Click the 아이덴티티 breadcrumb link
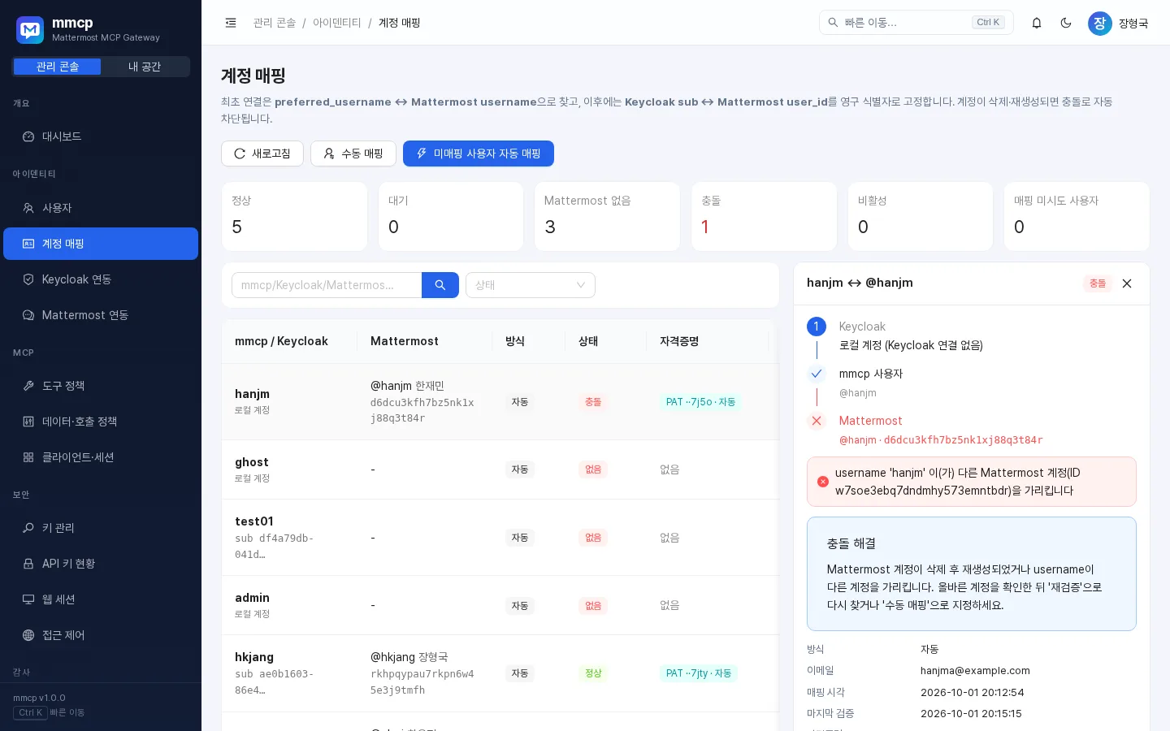This screenshot has height=731, width=1170. click(x=337, y=23)
